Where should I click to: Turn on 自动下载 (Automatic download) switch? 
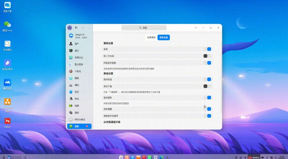pyautogui.click(x=207, y=86)
